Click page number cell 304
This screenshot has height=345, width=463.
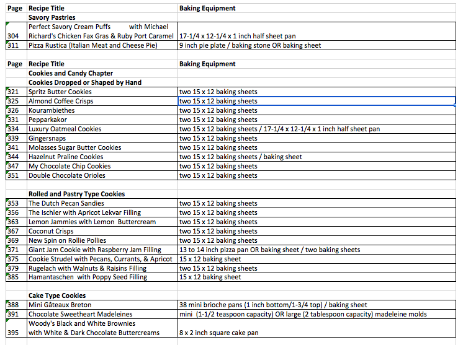[x=16, y=31]
